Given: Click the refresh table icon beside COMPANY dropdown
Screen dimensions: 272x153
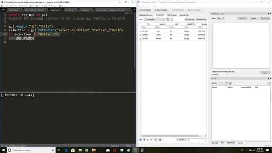Looking at the screenshot, I should [168, 20].
